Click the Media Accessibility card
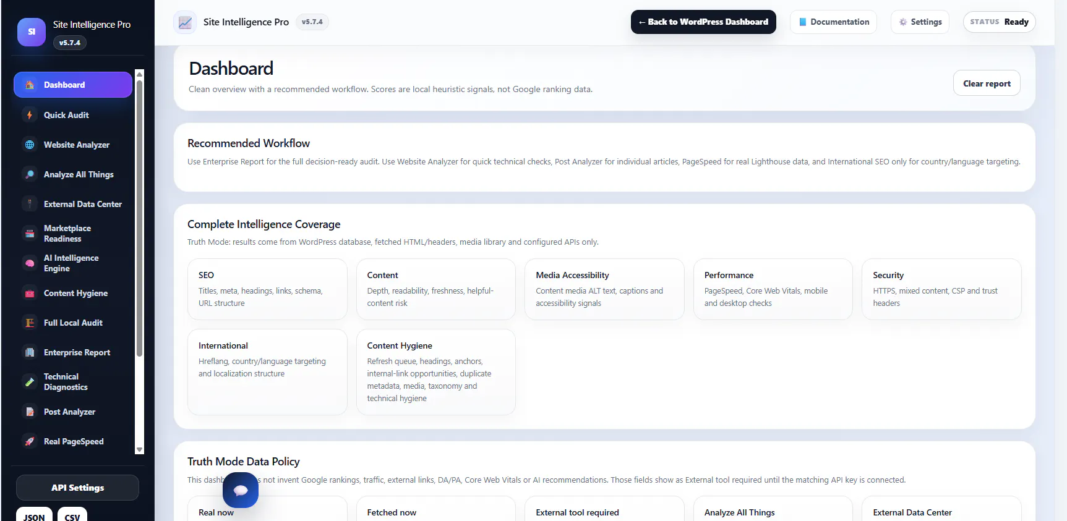Viewport: 1067px width, 521px height. pyautogui.click(x=604, y=289)
